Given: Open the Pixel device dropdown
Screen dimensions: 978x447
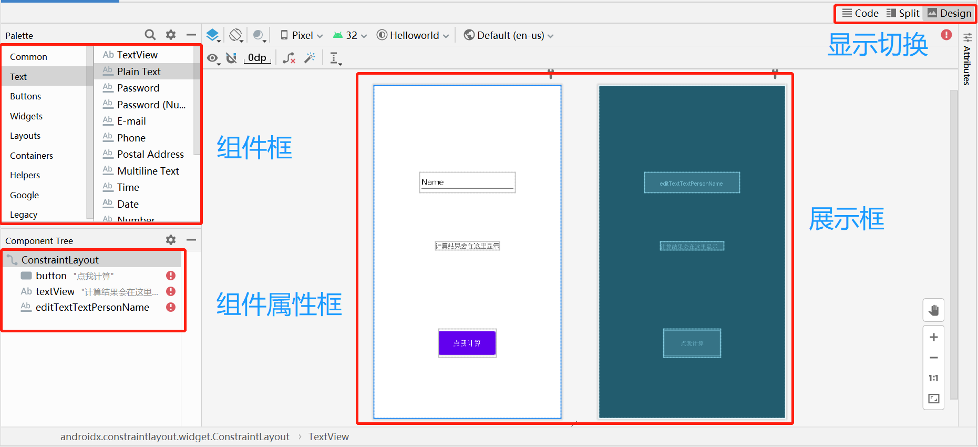Looking at the screenshot, I should (x=302, y=35).
